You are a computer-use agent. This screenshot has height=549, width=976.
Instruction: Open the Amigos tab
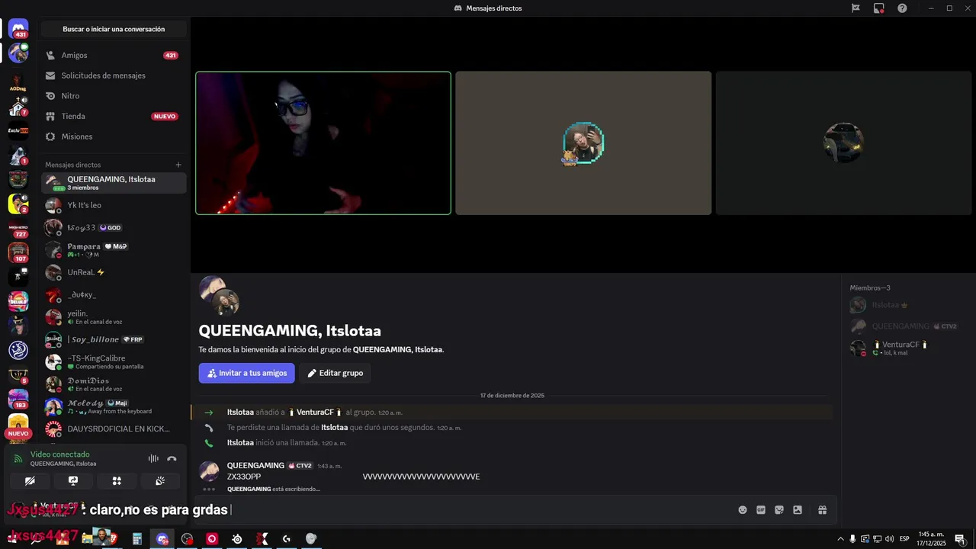tap(113, 56)
